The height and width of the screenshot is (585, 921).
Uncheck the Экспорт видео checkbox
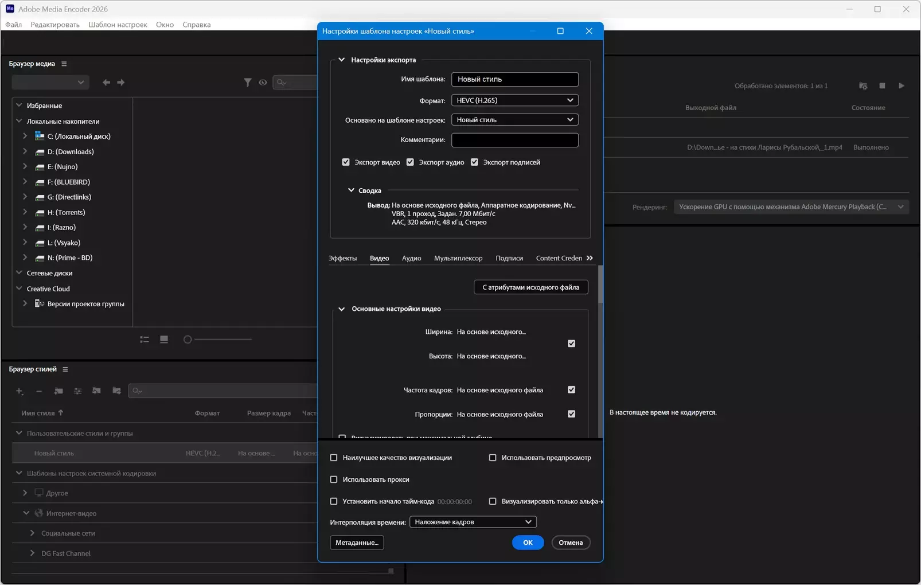(x=346, y=162)
